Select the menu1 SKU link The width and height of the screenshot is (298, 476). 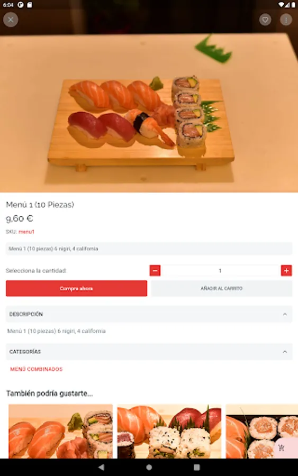(x=26, y=232)
